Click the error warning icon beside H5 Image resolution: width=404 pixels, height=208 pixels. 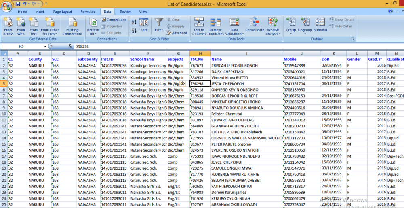tap(183, 83)
